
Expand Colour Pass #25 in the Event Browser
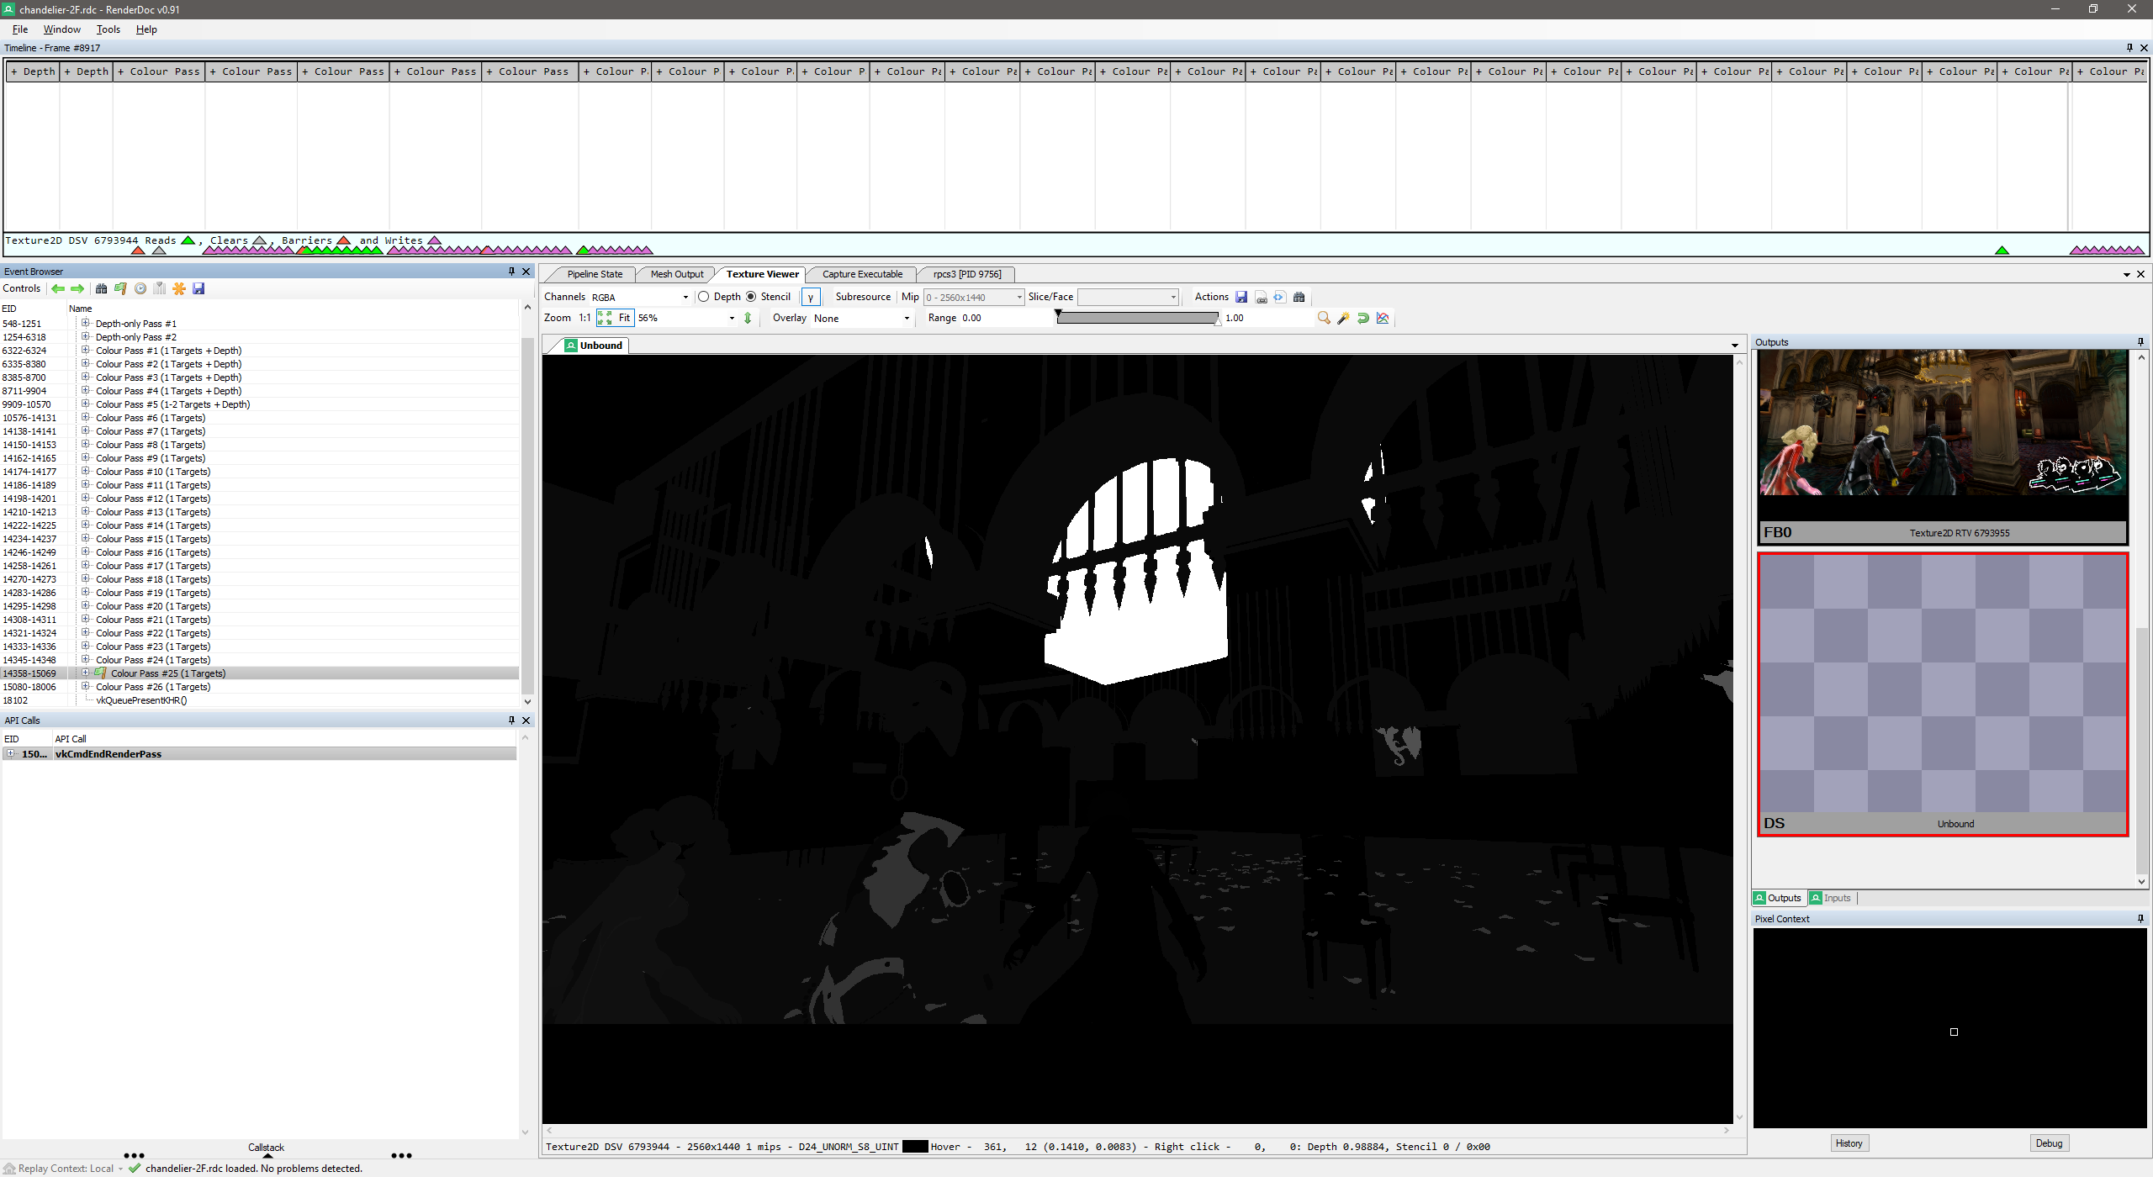pyautogui.click(x=86, y=673)
